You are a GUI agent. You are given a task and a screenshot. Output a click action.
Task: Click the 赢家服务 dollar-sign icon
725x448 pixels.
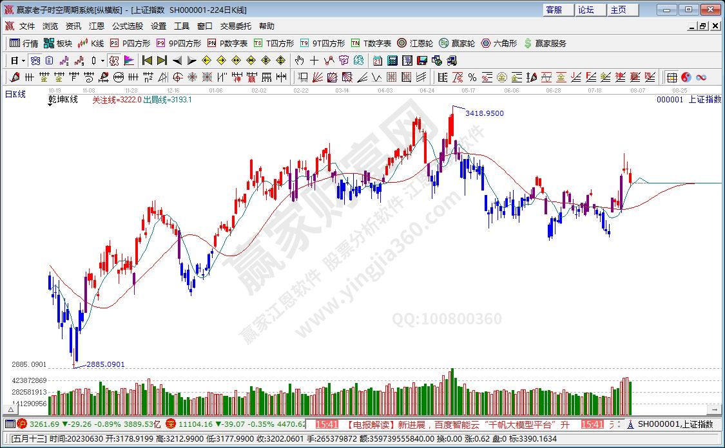point(528,43)
